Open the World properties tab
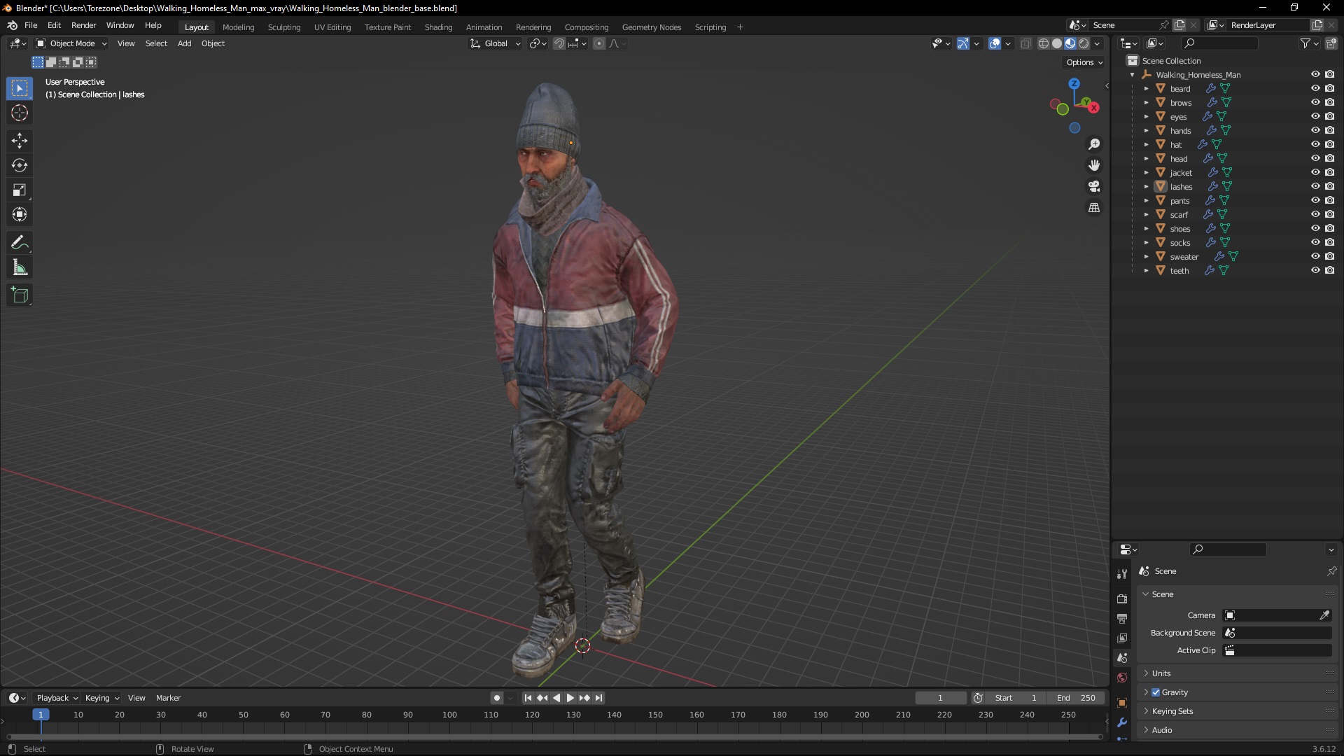 [x=1122, y=678]
